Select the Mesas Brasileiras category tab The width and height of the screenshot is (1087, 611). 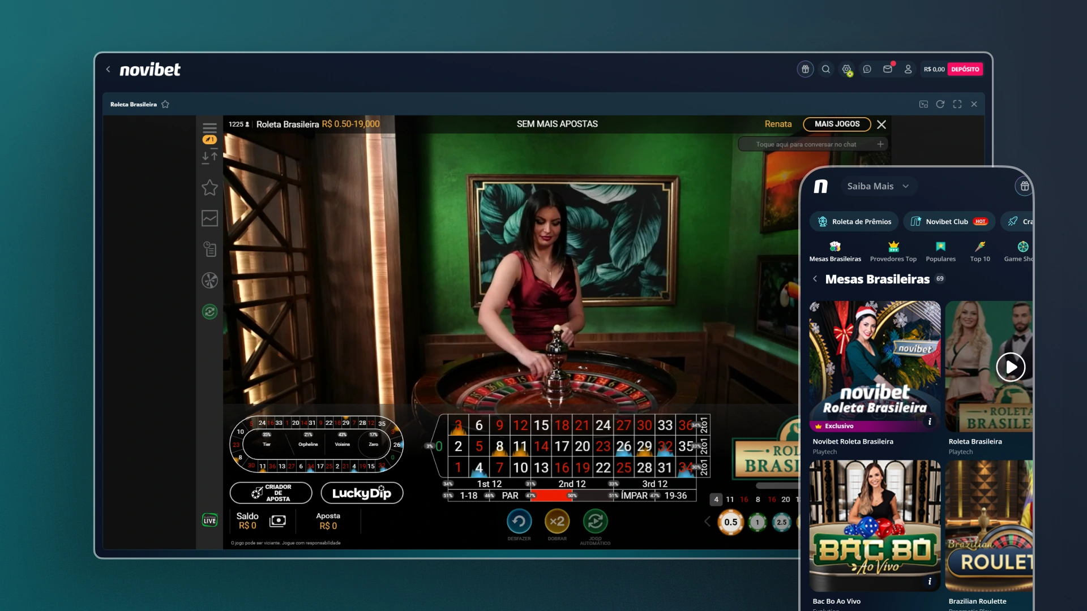[x=835, y=252]
